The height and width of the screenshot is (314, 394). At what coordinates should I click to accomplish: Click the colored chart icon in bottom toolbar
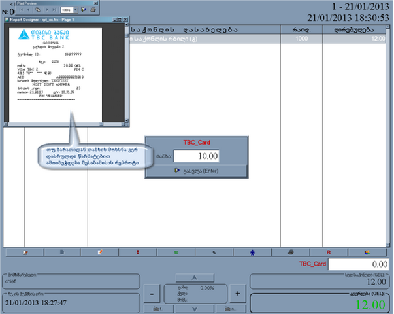367,252
